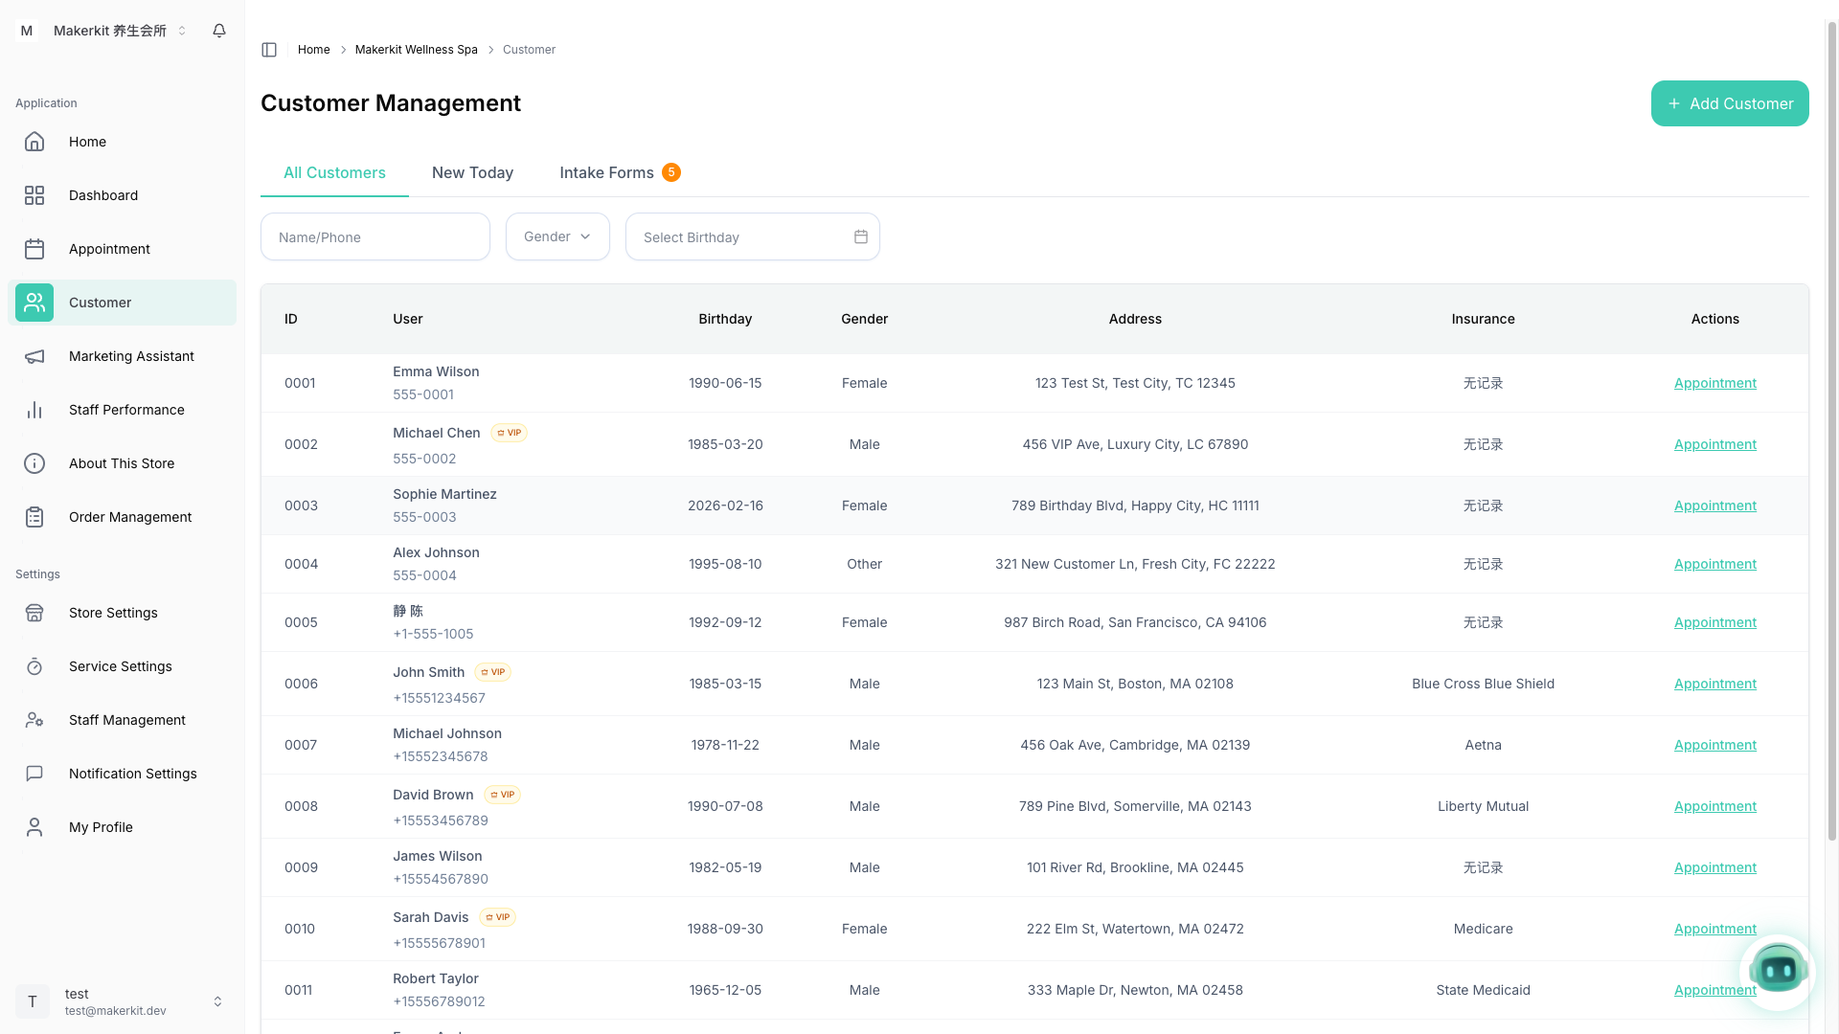Viewport: 1839px width, 1034px height.
Task: Switch to the New Today tab
Action: click(x=472, y=172)
